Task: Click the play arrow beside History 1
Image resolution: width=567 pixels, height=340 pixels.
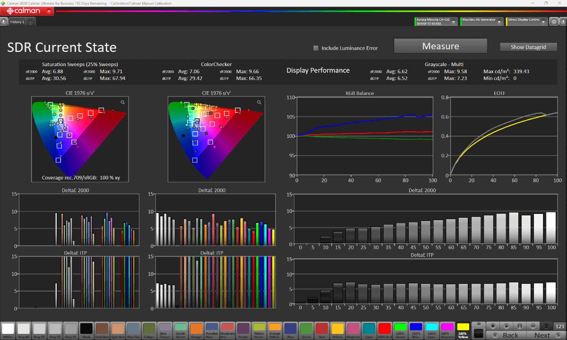Action: (4, 21)
